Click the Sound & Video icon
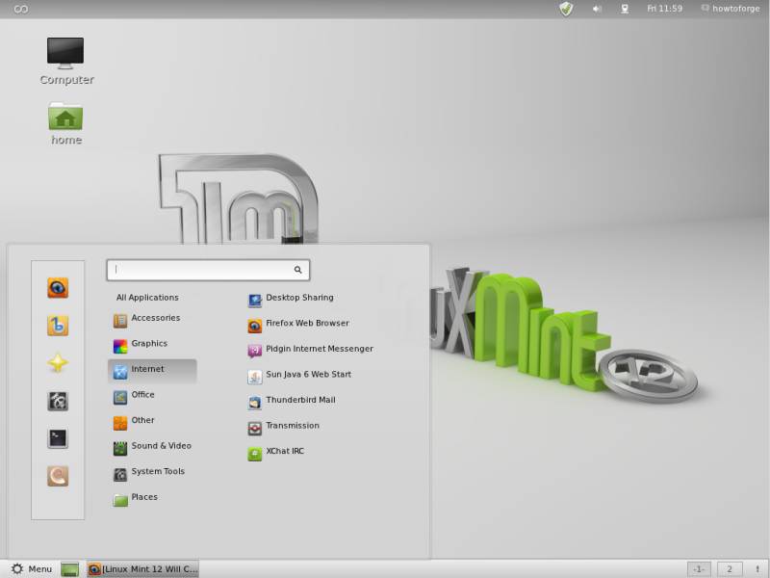The image size is (770, 578). pos(120,448)
